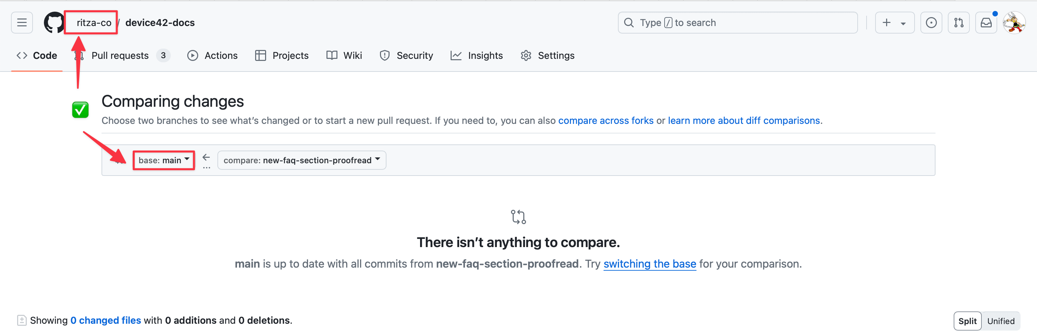Switch to Unified diff view
The image size is (1037, 334).
pos(1001,321)
